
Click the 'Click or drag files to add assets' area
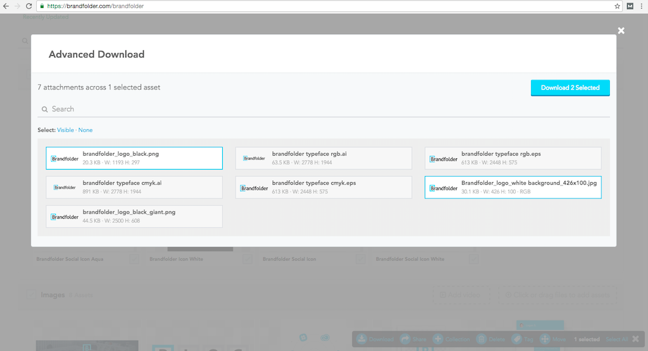pyautogui.click(x=557, y=295)
